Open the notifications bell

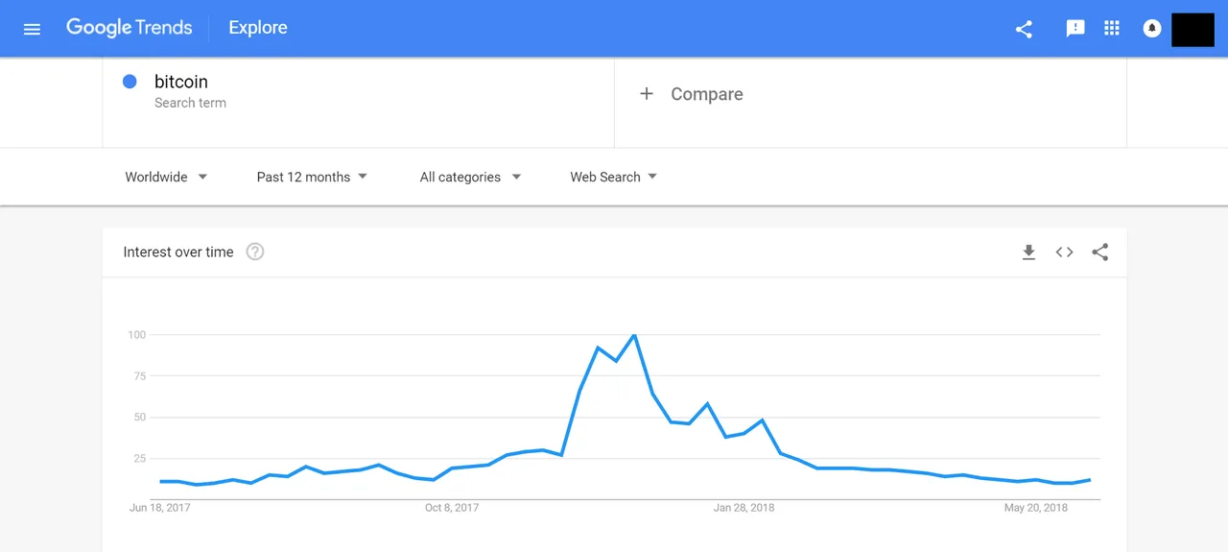click(x=1152, y=29)
